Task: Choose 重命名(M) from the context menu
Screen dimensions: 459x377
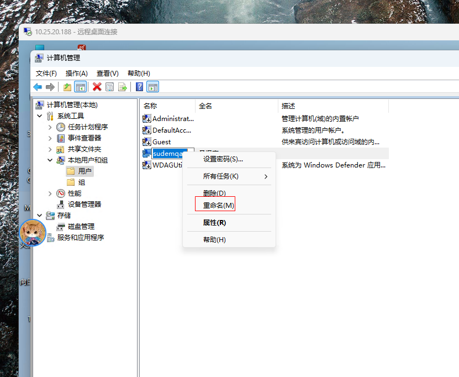Action: pyautogui.click(x=218, y=205)
